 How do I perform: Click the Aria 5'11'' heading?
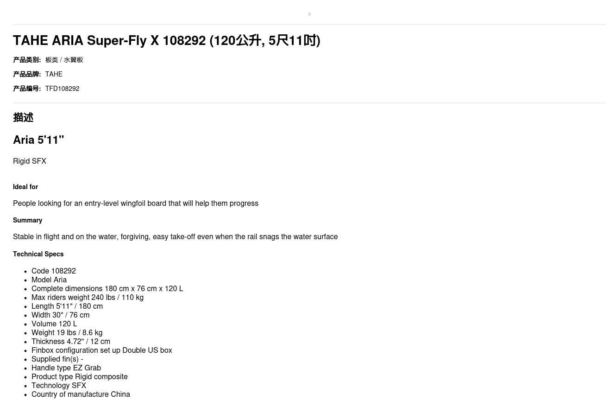pyautogui.click(x=38, y=140)
